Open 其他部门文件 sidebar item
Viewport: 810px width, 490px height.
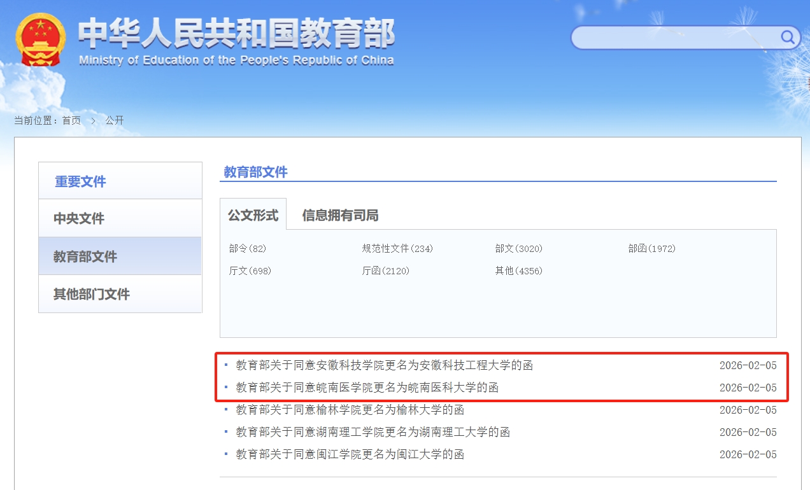coord(92,294)
